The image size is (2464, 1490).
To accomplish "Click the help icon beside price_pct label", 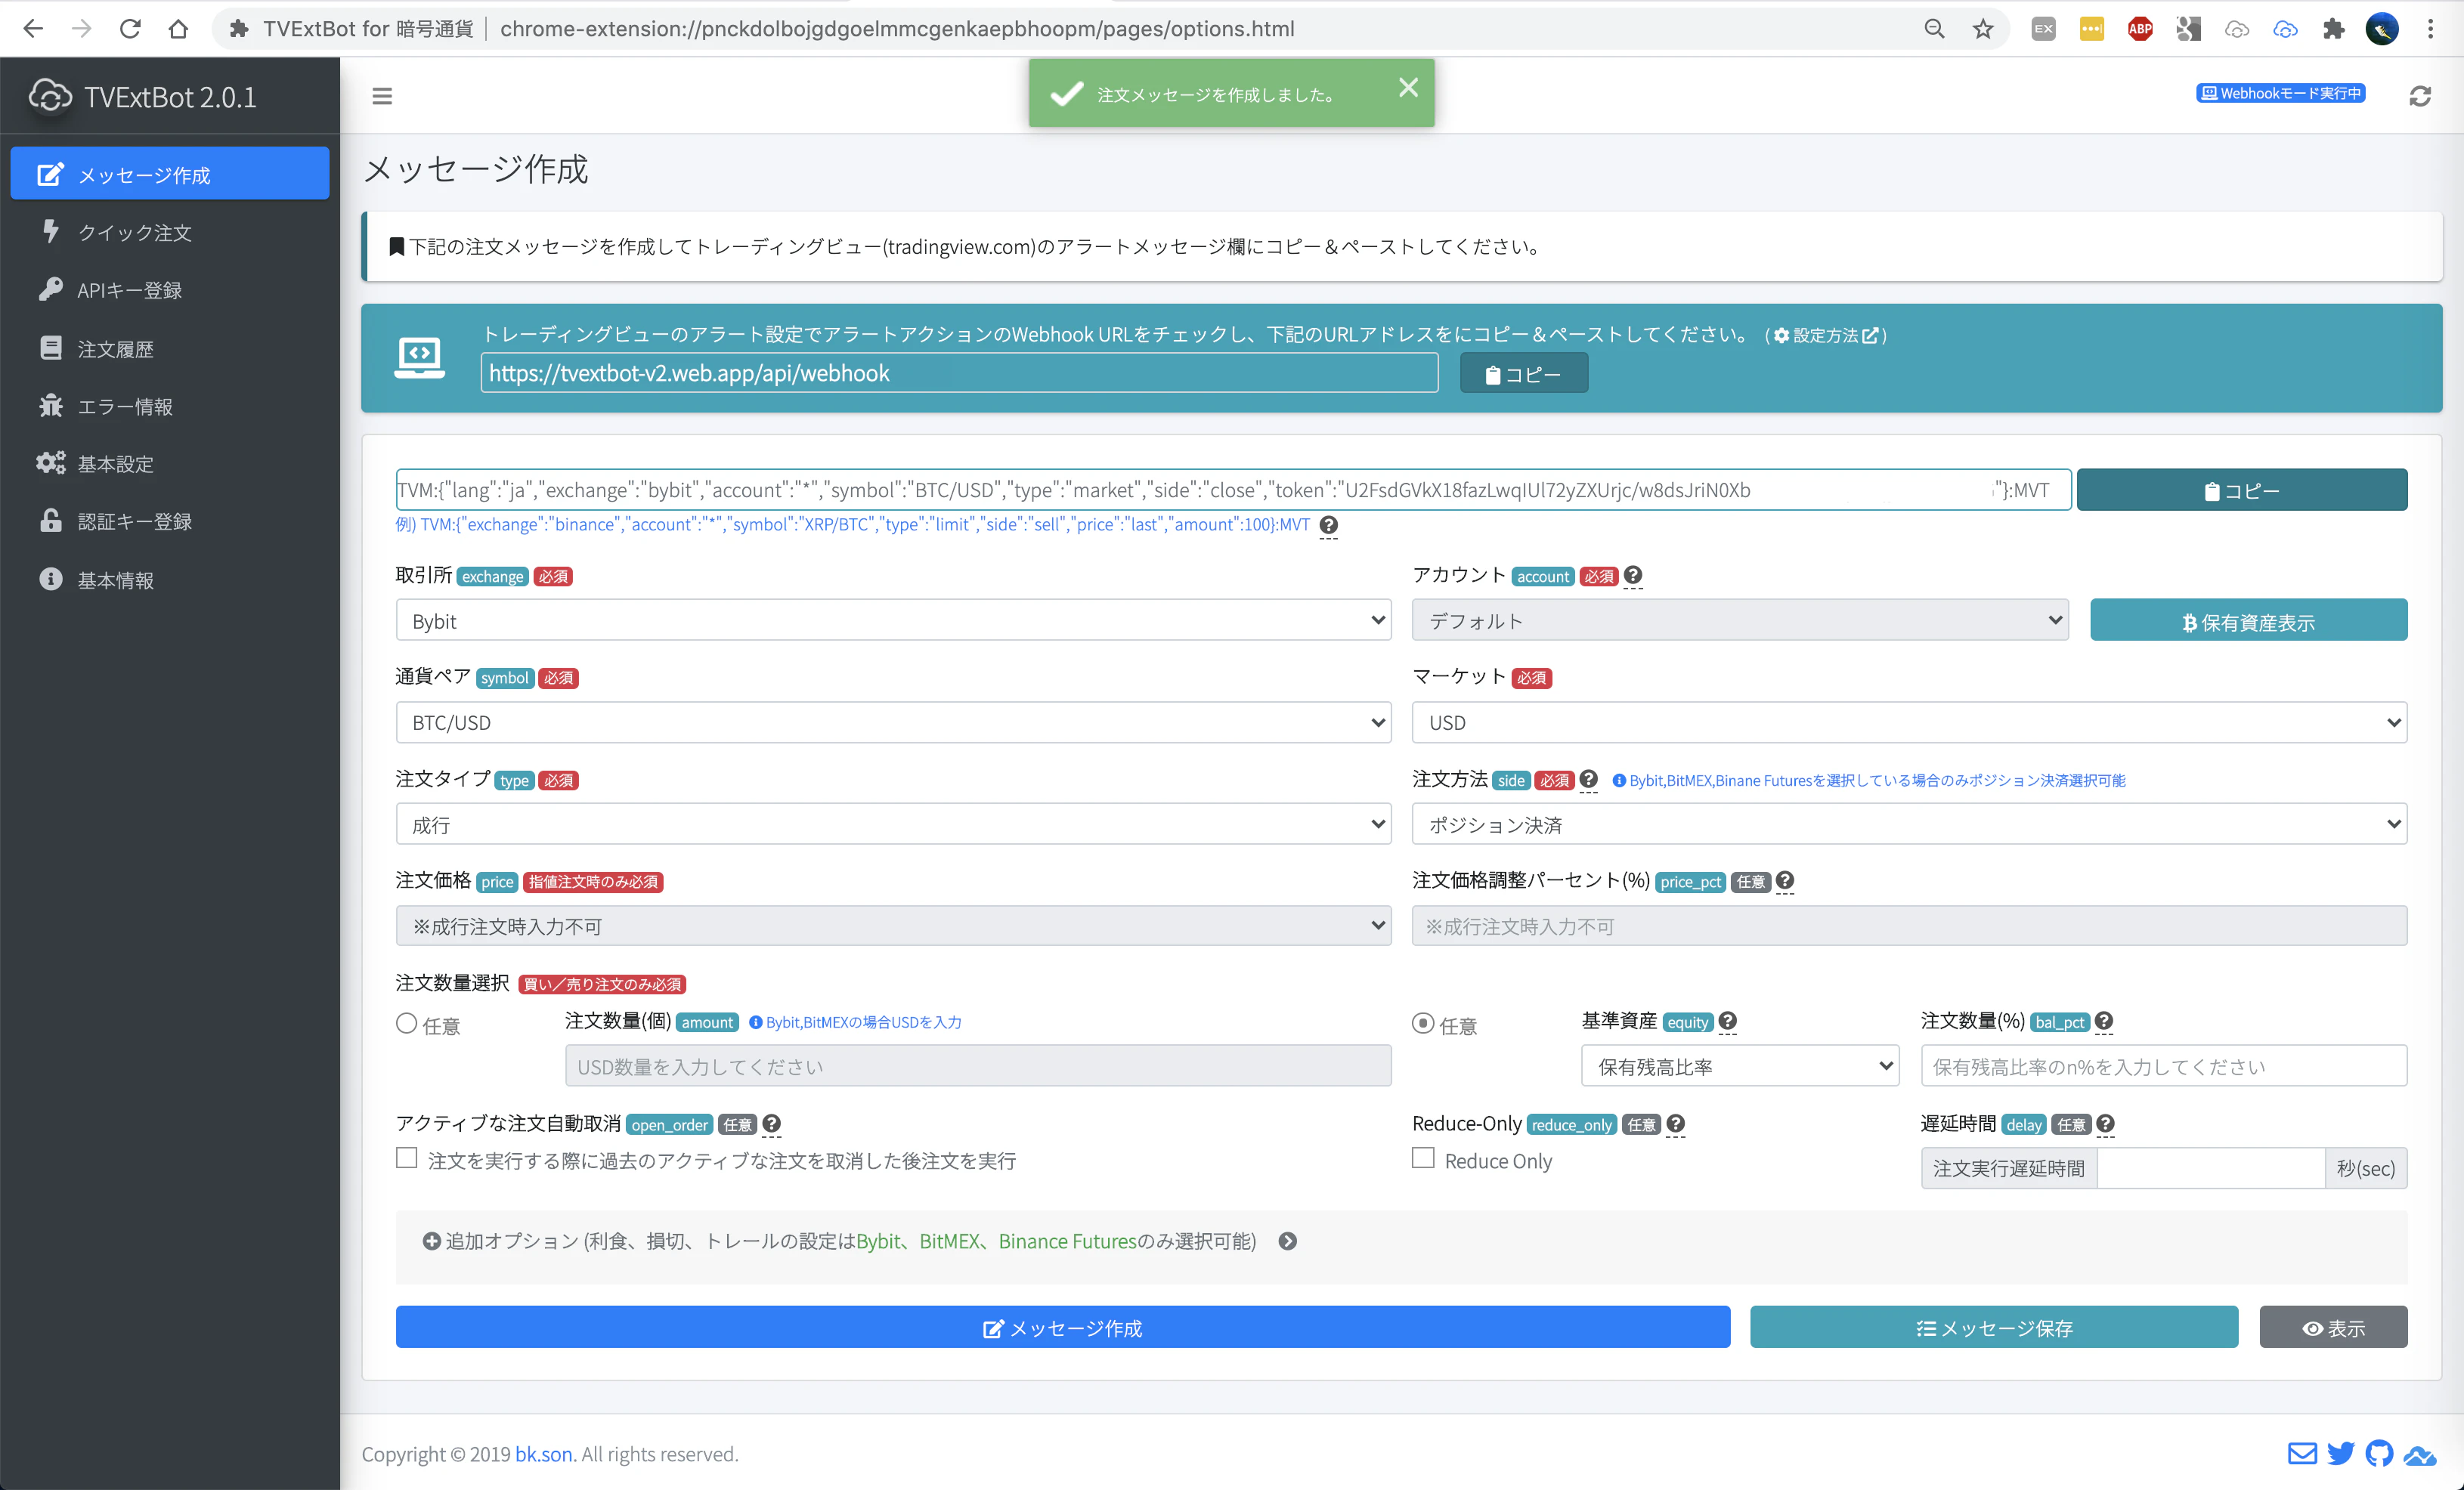I will point(1785,880).
